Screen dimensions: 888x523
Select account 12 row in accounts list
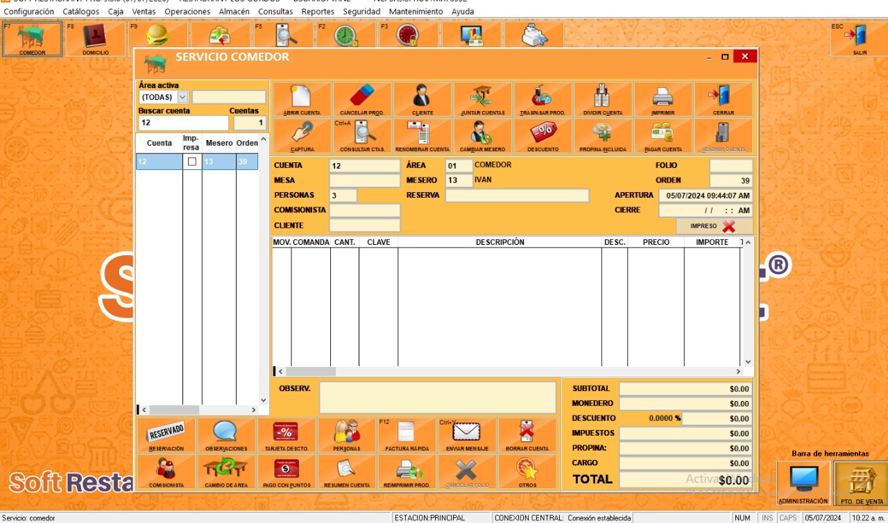(197, 162)
